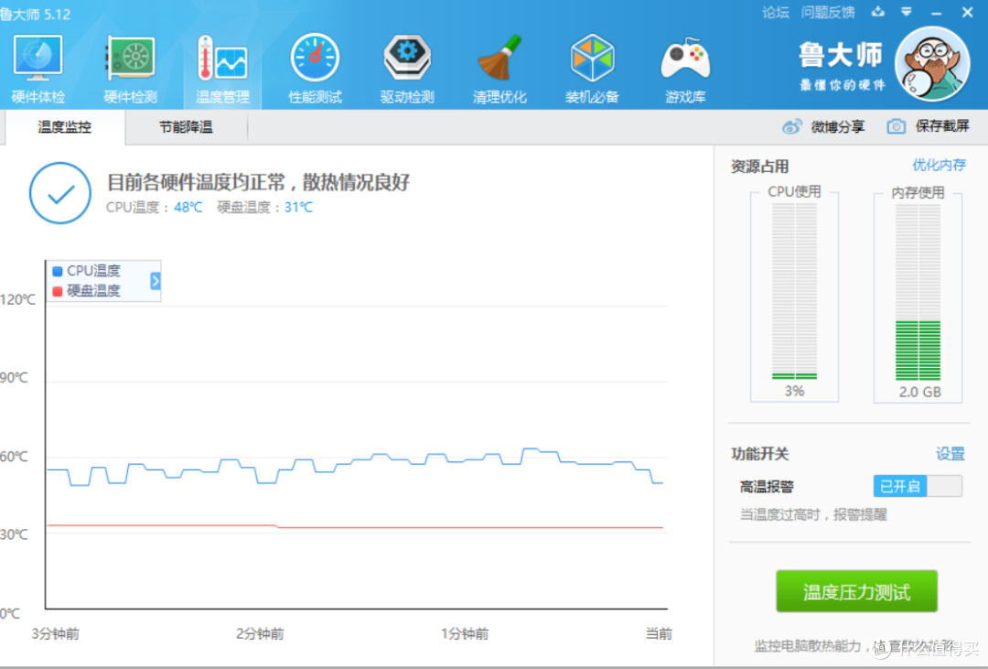Click CPU temperature value 48℃
This screenshot has height=669, width=988.
click(x=188, y=208)
